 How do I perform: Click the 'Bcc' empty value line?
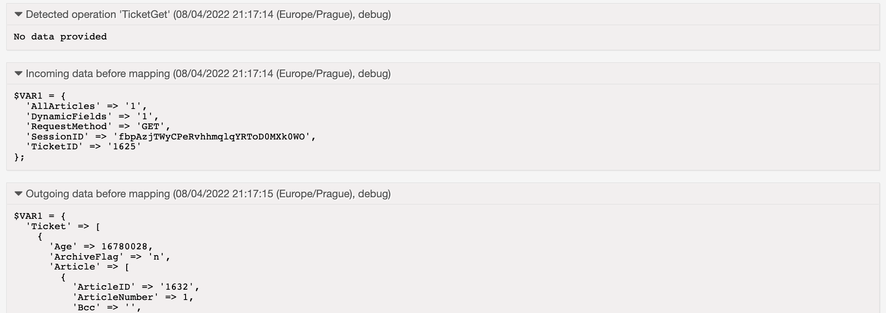107,308
